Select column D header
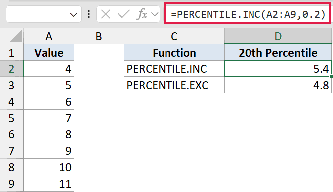The height and width of the screenshot is (192, 333). (x=278, y=36)
